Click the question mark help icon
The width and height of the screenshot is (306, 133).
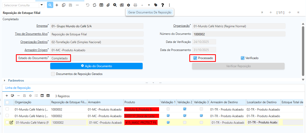(x=163, y=5)
